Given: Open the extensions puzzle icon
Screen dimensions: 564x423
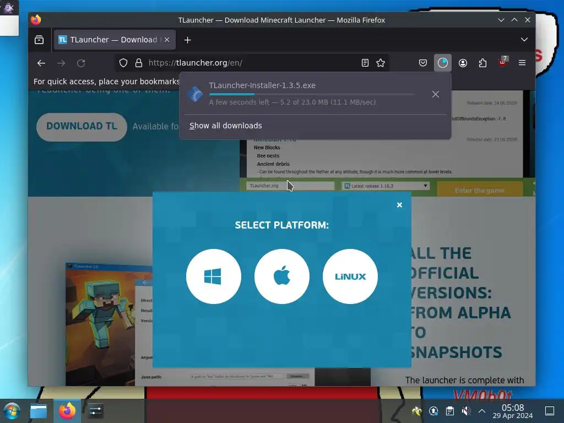Looking at the screenshot, I should [482, 63].
